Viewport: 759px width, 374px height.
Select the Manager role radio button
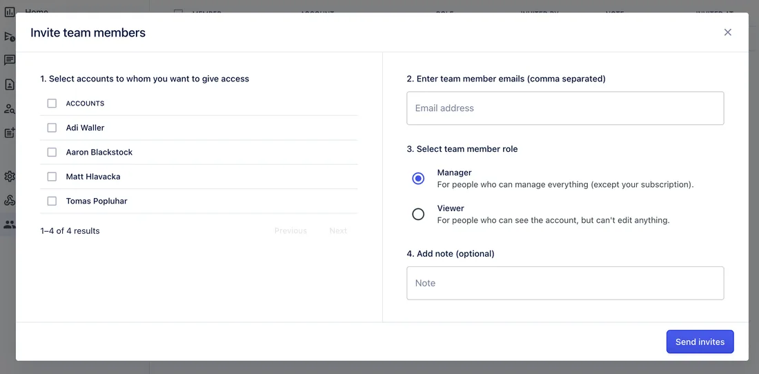(418, 179)
